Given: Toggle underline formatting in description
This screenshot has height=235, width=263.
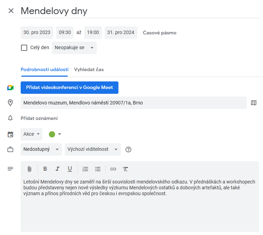Looking at the screenshot, I should tap(70, 169).
